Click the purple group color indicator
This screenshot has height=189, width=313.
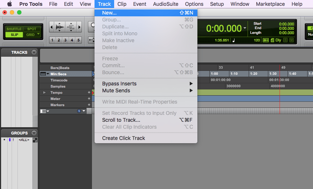click(x=10, y=140)
